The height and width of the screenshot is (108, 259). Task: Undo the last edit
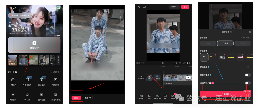click(x=180, y=63)
